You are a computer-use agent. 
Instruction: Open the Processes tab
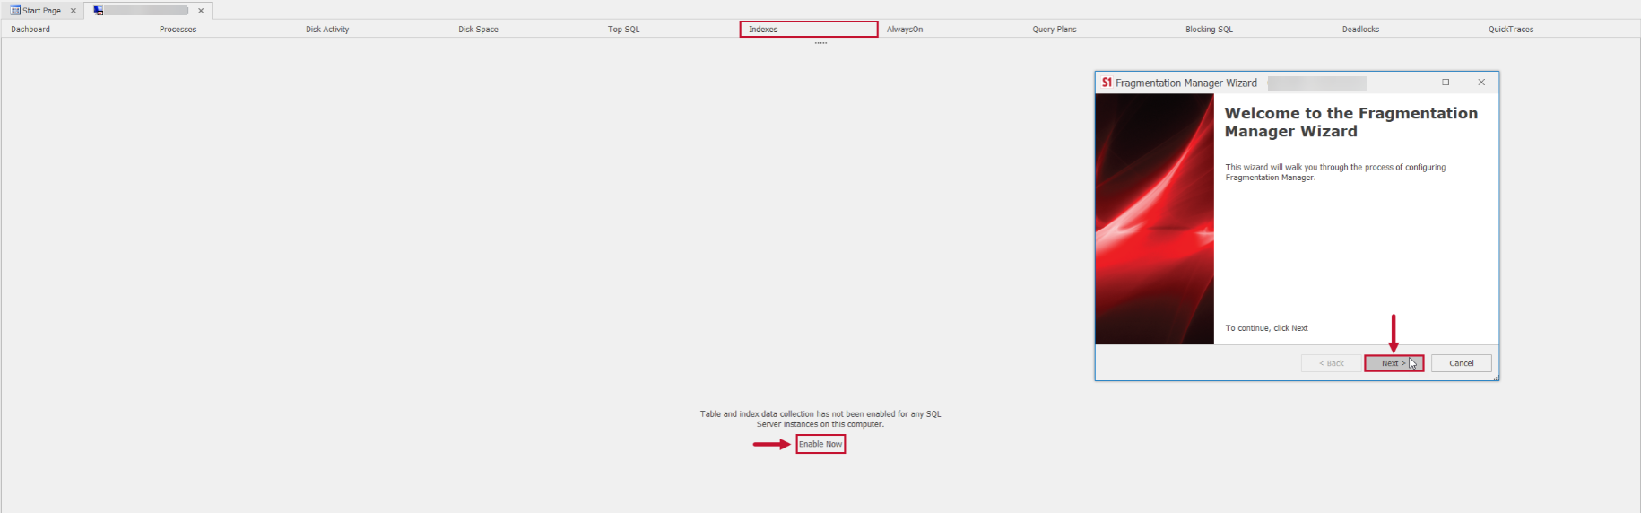click(178, 30)
